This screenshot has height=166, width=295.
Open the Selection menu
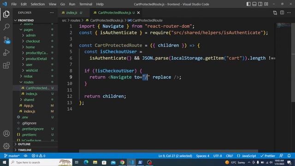pyautogui.click(x=38, y=4)
